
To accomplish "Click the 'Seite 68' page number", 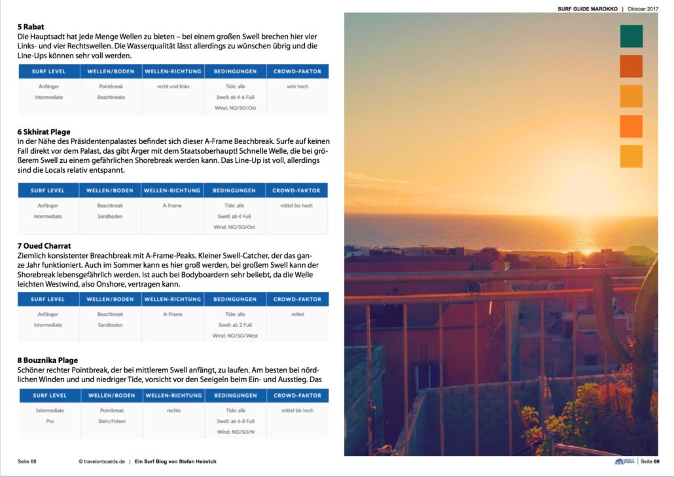I will (x=27, y=461).
